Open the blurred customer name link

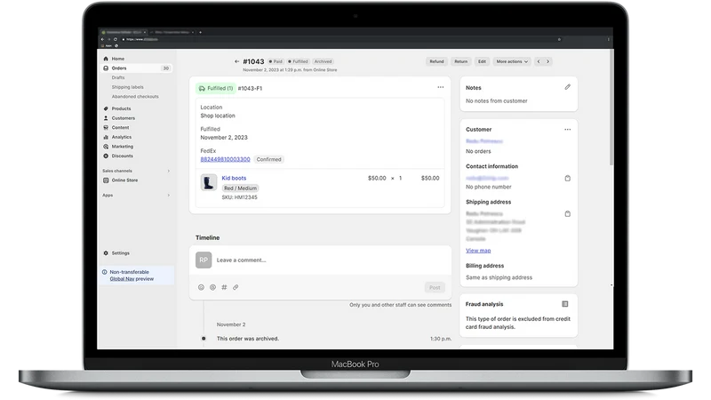[484, 141]
